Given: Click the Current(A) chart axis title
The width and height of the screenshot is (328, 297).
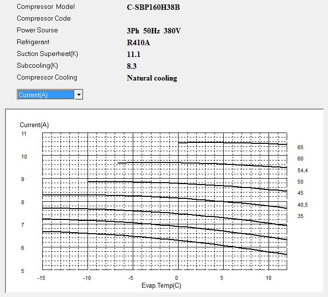Looking at the screenshot, I should (34, 125).
